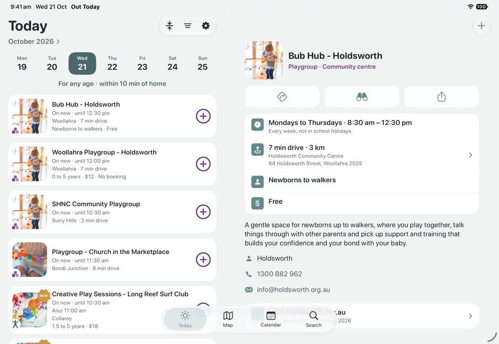Viewport: 499px width, 344px height.
Task: Switch to the Today tab
Action: (185, 320)
